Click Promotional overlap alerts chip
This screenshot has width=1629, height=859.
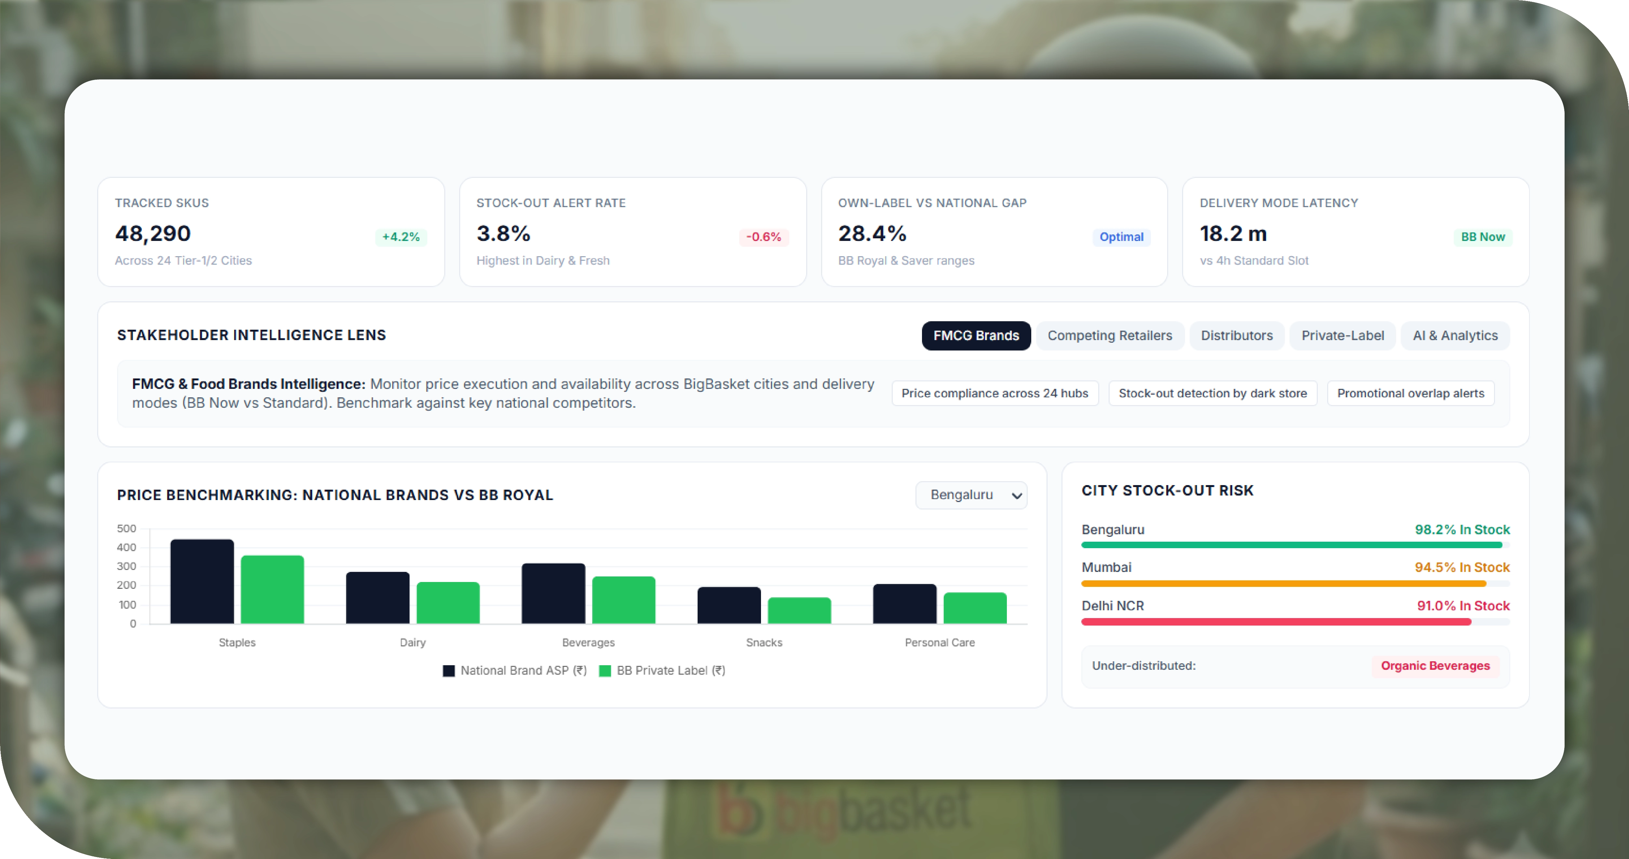(x=1410, y=393)
